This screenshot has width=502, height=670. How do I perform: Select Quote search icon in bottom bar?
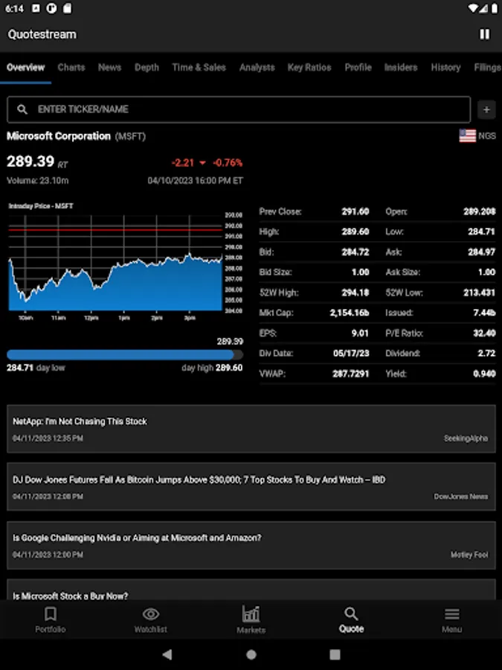pos(351,613)
